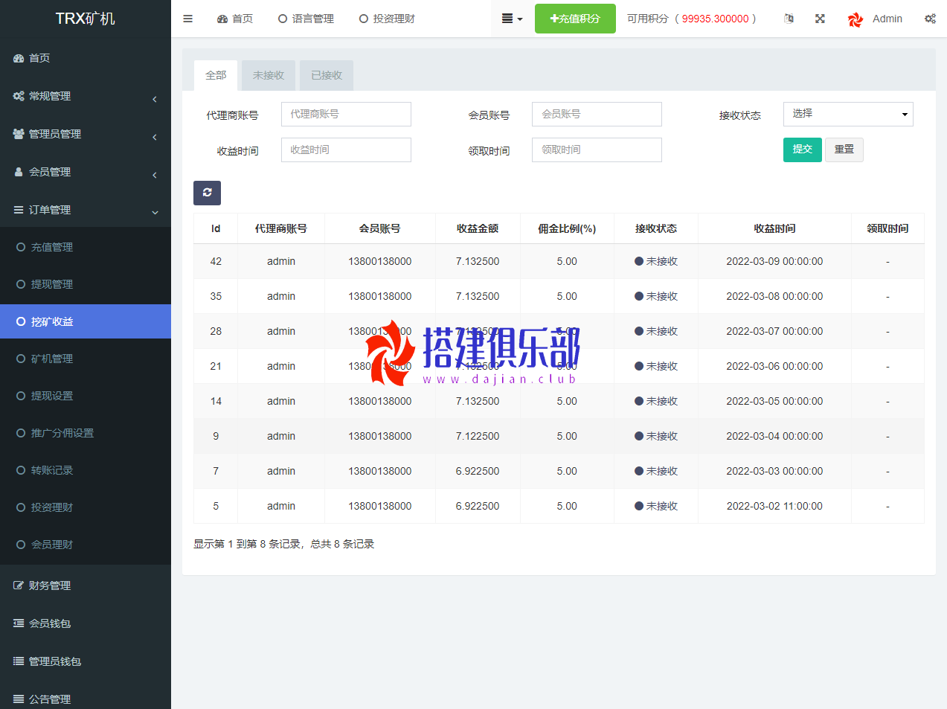Open 转账记录 in the sidebar

[86, 470]
